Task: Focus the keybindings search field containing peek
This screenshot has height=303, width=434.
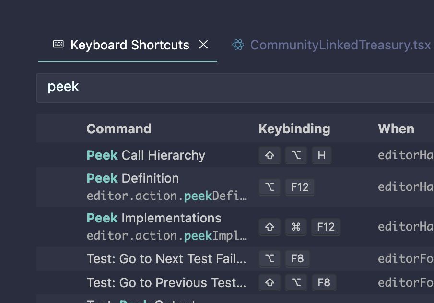Action: [235, 88]
